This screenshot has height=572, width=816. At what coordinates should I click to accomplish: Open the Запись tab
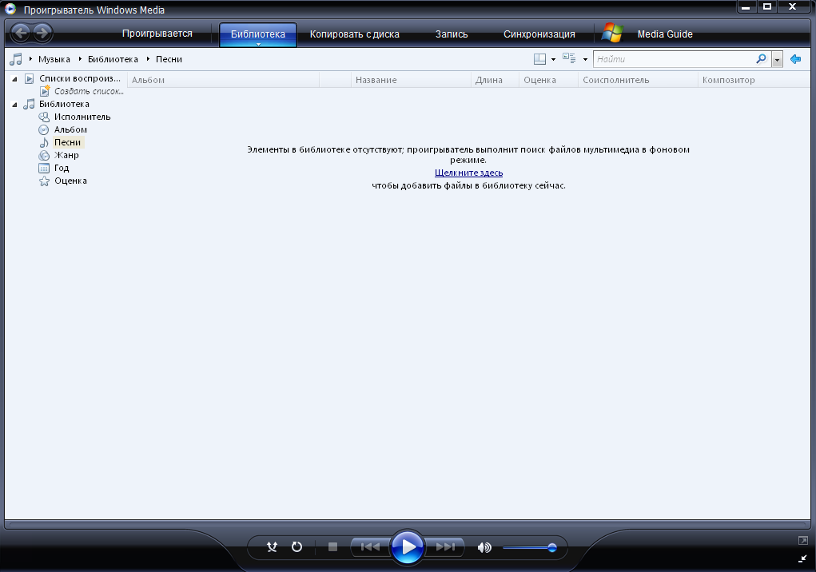[x=452, y=34]
